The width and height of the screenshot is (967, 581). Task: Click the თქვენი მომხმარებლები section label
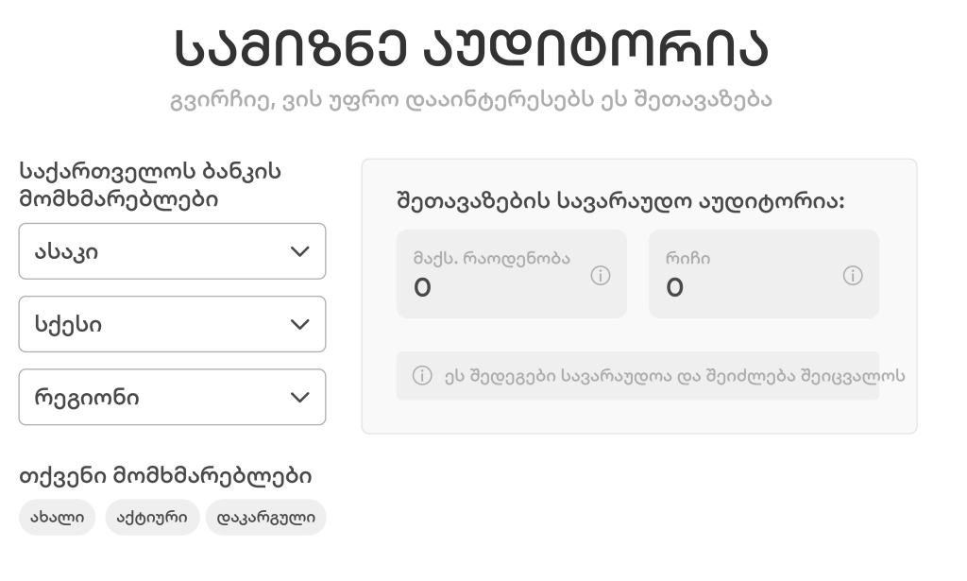165,476
